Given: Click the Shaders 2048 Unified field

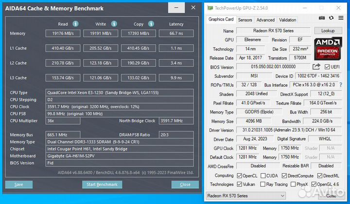Looking at the screenshot, I should coord(257,94).
